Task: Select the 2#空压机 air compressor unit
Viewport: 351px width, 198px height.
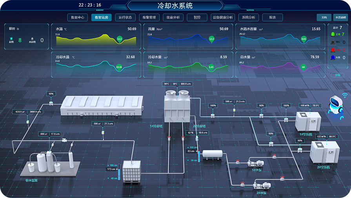Action: [x=324, y=151]
